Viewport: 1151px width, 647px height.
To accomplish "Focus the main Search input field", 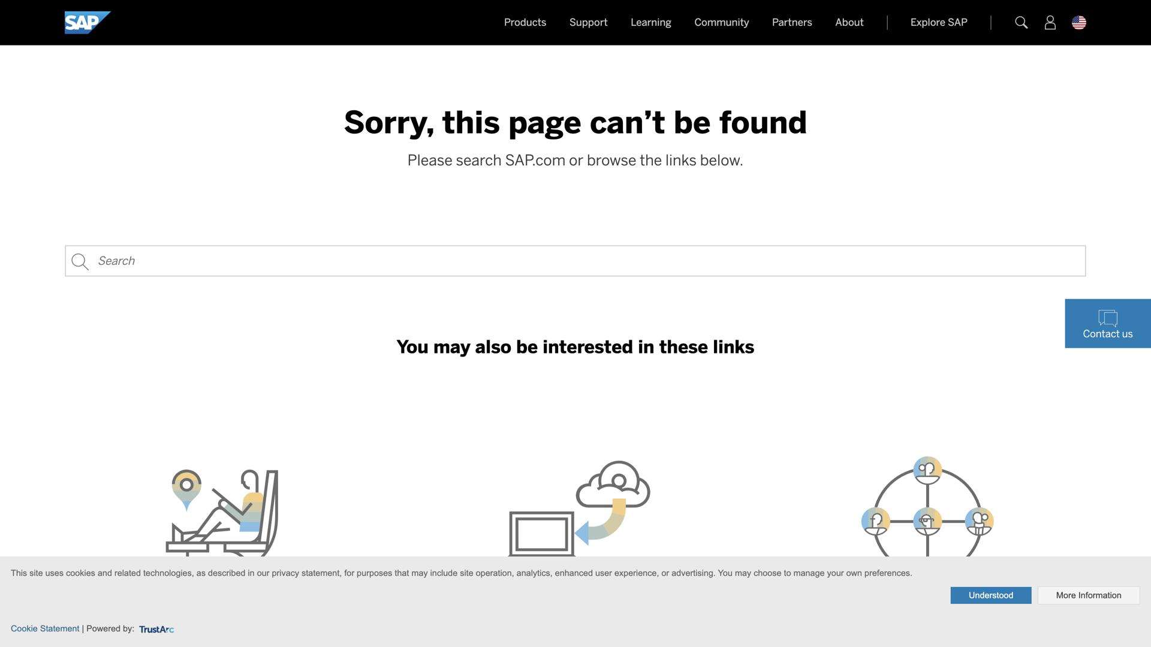I will point(575,261).
